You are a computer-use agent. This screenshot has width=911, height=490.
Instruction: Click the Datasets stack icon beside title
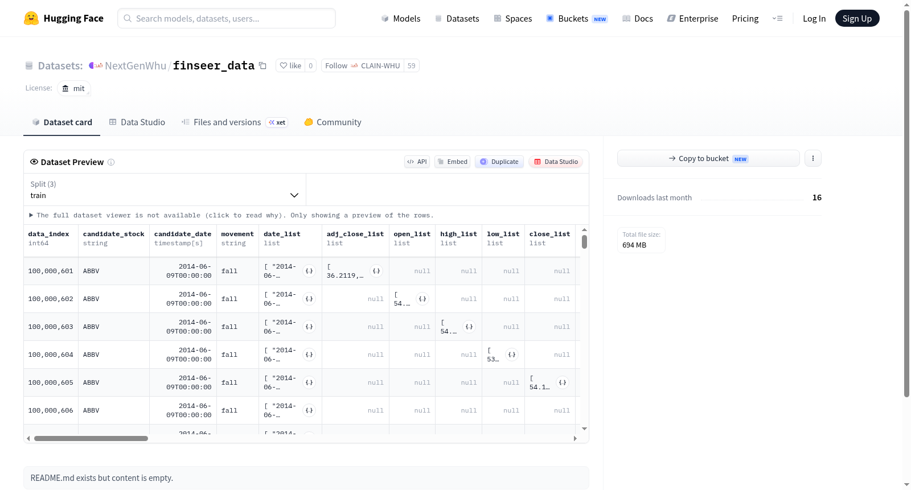(x=29, y=66)
